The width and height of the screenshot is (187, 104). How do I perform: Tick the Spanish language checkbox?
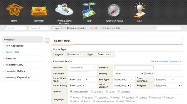(123, 97)
